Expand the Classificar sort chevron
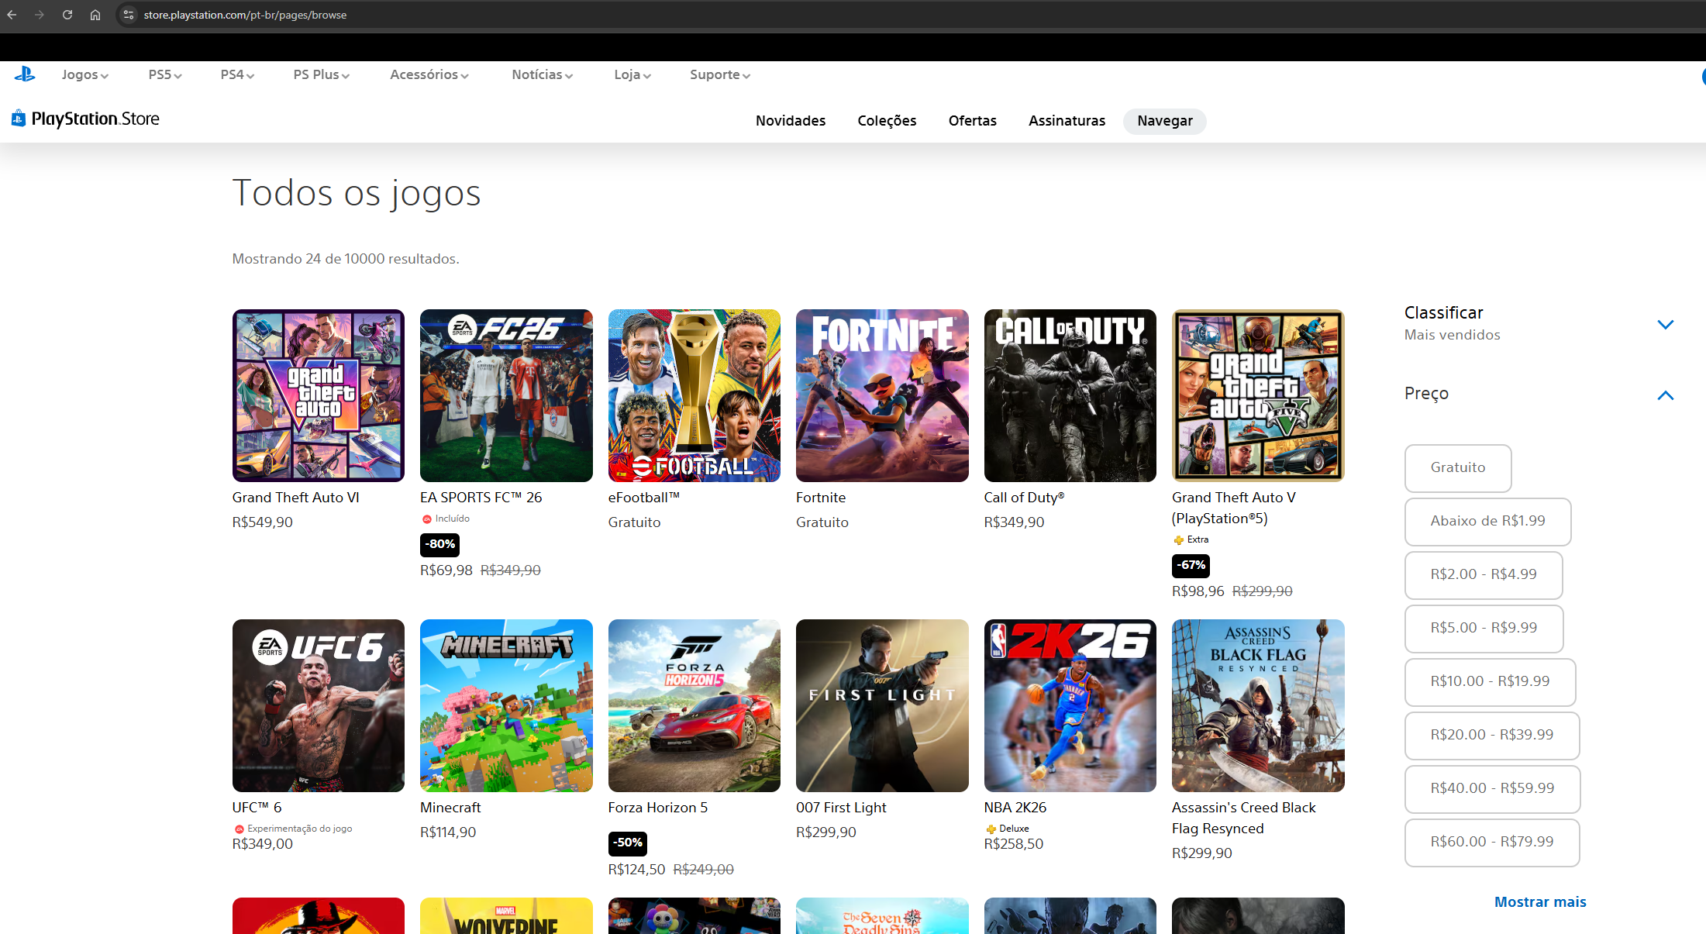This screenshot has width=1706, height=934. coord(1665,324)
